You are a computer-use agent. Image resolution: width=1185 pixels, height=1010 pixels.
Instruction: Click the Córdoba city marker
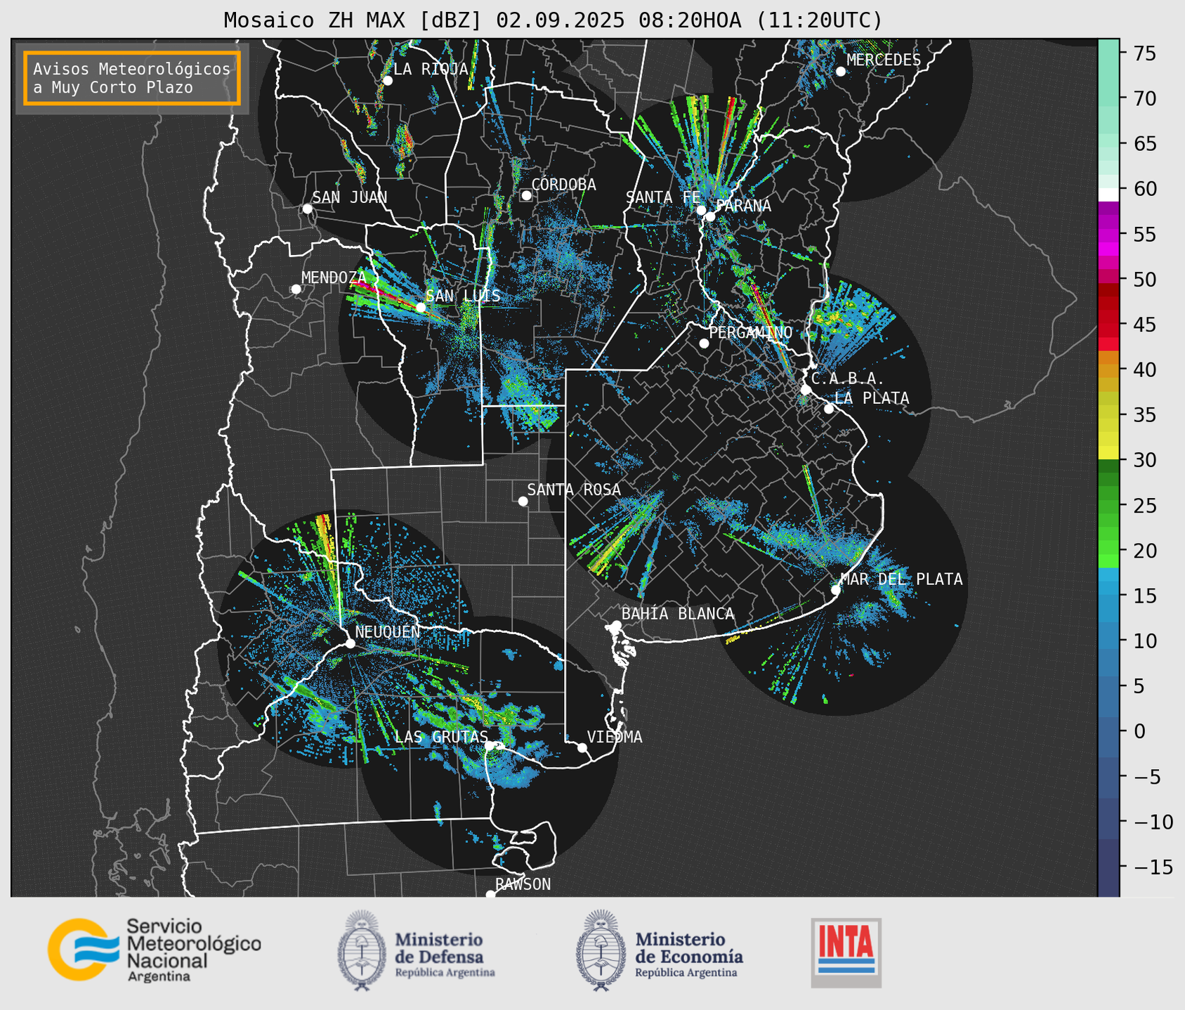[x=526, y=195]
